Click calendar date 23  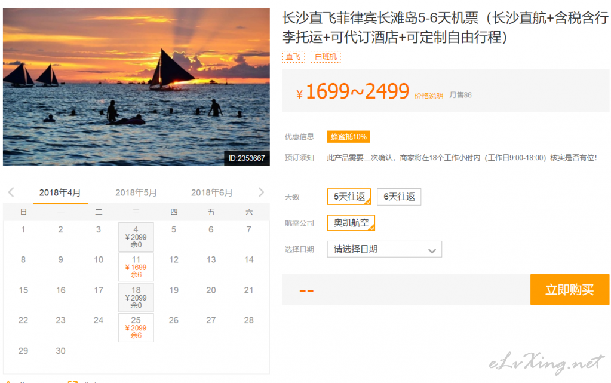61,320
